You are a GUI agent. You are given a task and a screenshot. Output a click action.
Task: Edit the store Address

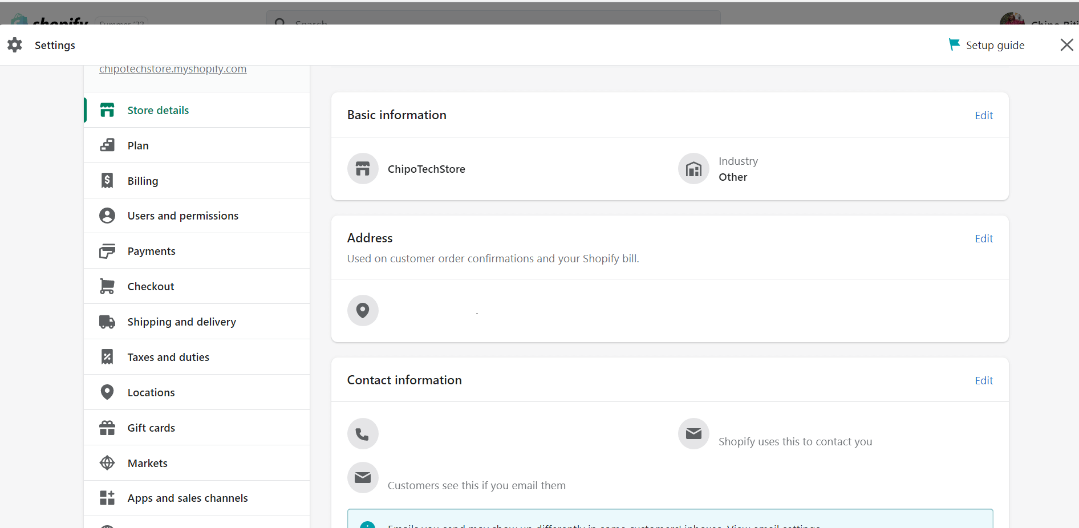[984, 238]
